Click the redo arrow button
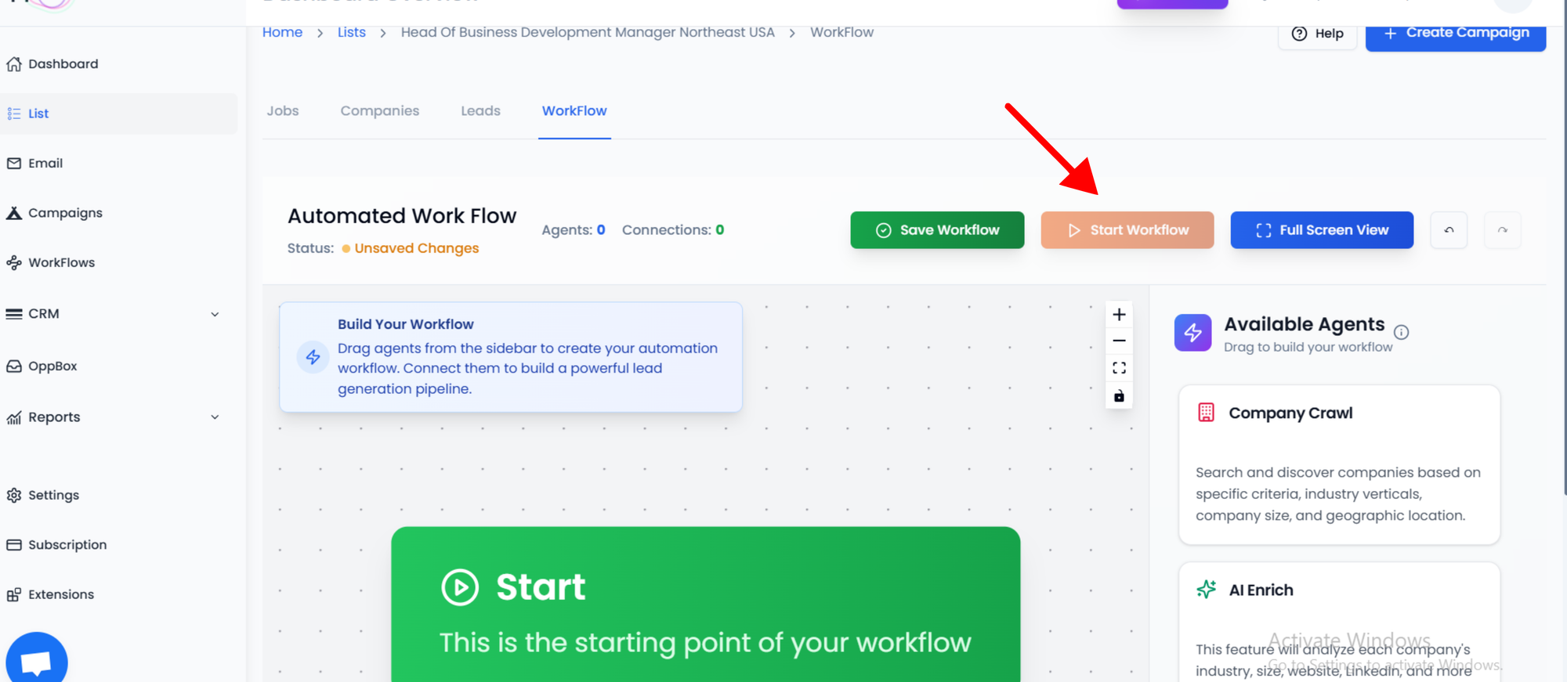The image size is (1567, 682). click(x=1502, y=230)
